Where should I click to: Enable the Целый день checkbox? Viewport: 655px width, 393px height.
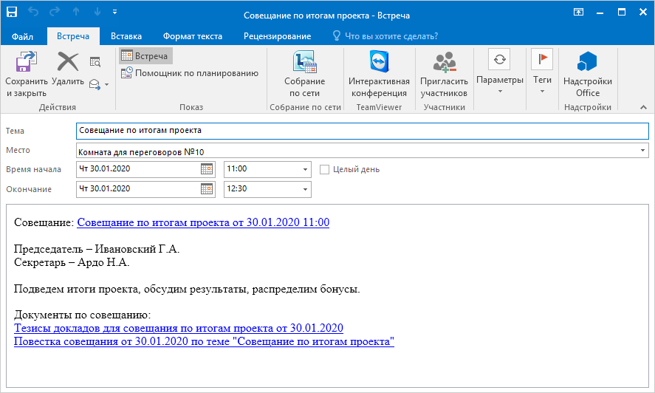(x=324, y=169)
